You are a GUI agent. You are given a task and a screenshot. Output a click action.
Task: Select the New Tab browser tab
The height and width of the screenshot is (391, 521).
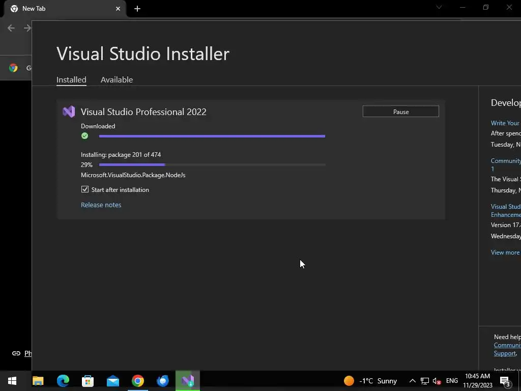coord(65,9)
